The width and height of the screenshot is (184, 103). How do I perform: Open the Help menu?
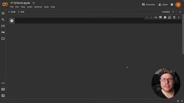[x=53, y=7]
